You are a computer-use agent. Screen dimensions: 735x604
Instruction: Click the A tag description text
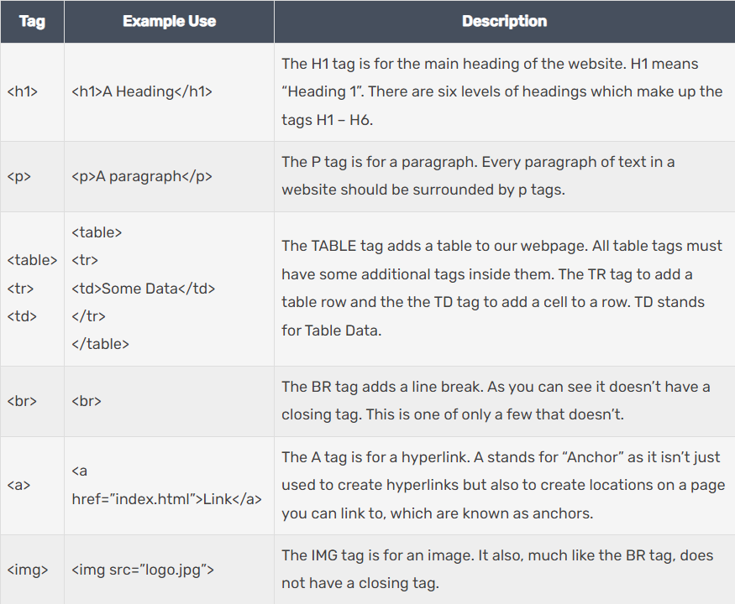point(501,485)
